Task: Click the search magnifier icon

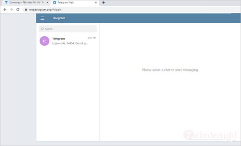Action: (42, 29)
